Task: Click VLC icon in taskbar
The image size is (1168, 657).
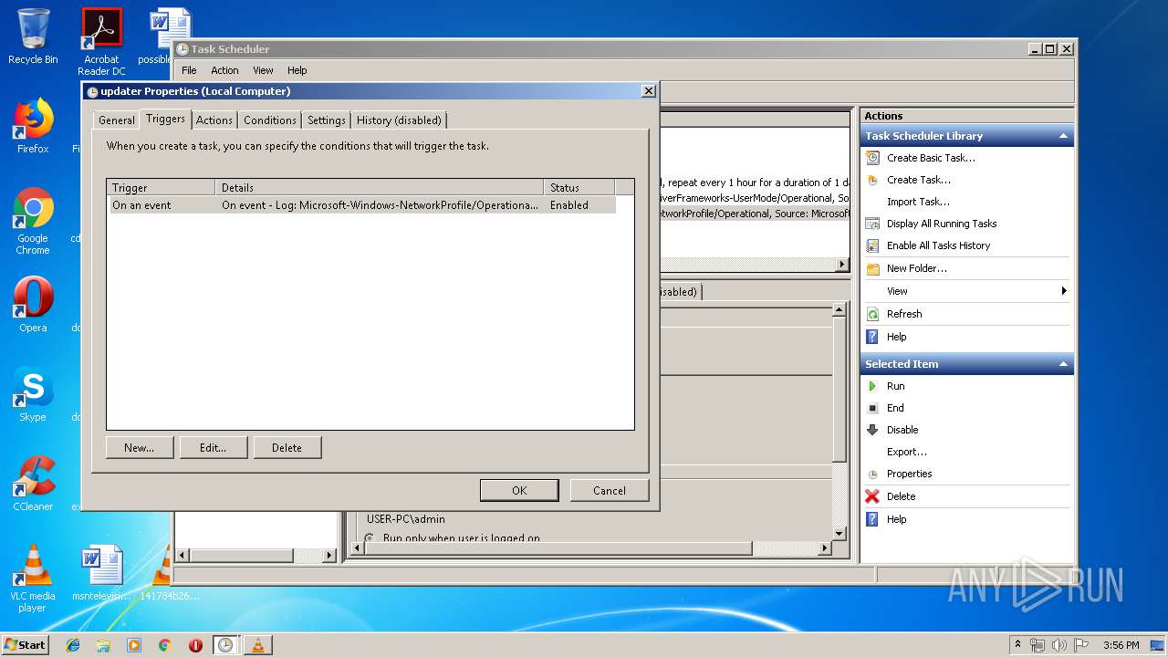Action: click(x=257, y=645)
